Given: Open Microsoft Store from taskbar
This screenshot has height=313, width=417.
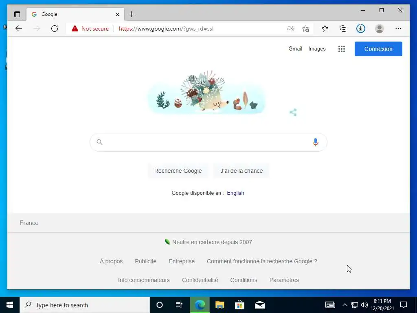Looking at the screenshot, I should click(x=239, y=305).
